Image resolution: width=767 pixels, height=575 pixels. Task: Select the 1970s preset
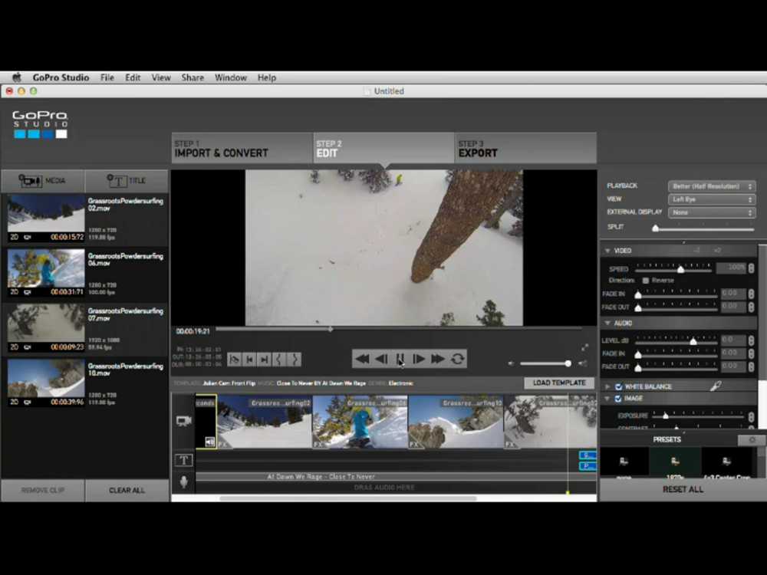[x=675, y=463]
